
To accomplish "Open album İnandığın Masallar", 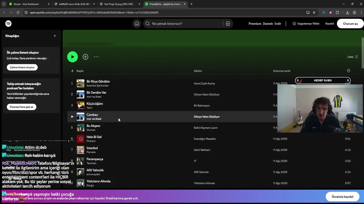I will (x=205, y=139).
